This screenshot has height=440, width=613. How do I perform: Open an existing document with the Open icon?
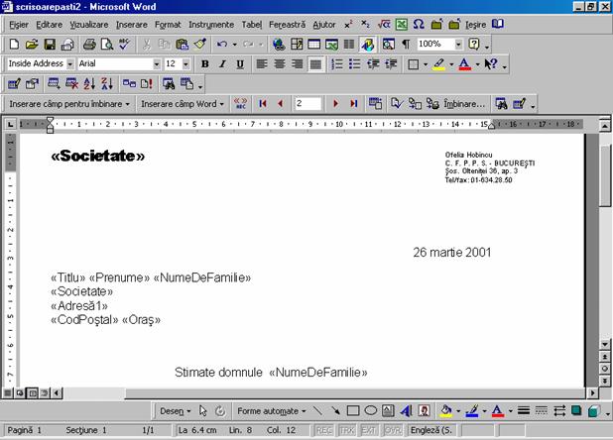pos(32,45)
